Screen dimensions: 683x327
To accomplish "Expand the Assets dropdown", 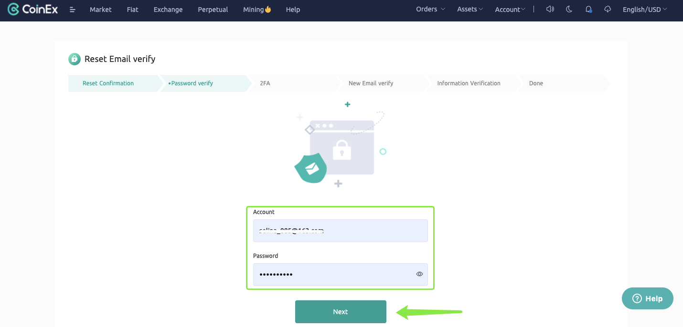I will (x=470, y=9).
